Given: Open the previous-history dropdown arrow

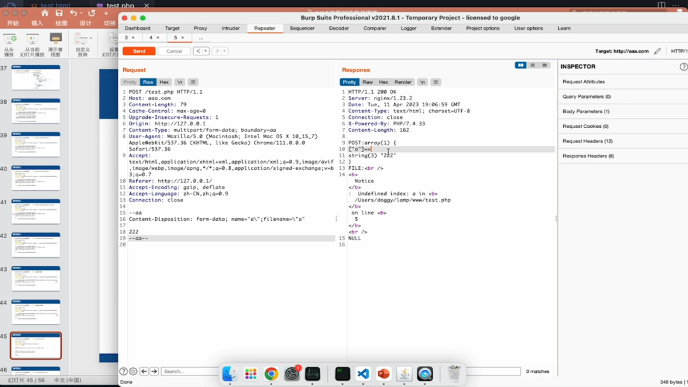Looking at the screenshot, I should click(205, 52).
